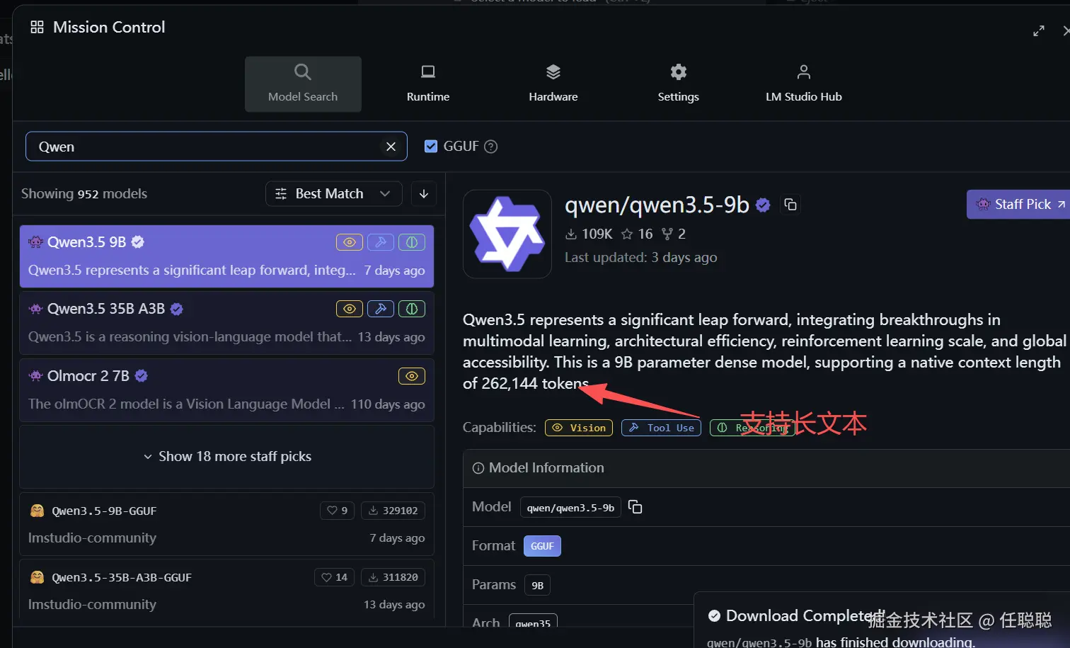This screenshot has height=648, width=1070.
Task: Click the 9 likes badge on Qwen3.5-9B-GGUF
Action: [338, 511]
